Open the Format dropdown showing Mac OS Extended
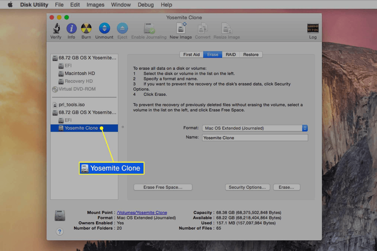The height and width of the screenshot is (251, 377). point(254,128)
